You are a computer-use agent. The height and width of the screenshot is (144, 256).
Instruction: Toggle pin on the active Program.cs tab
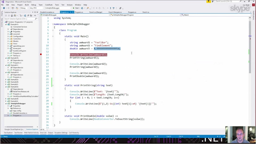[71, 12]
